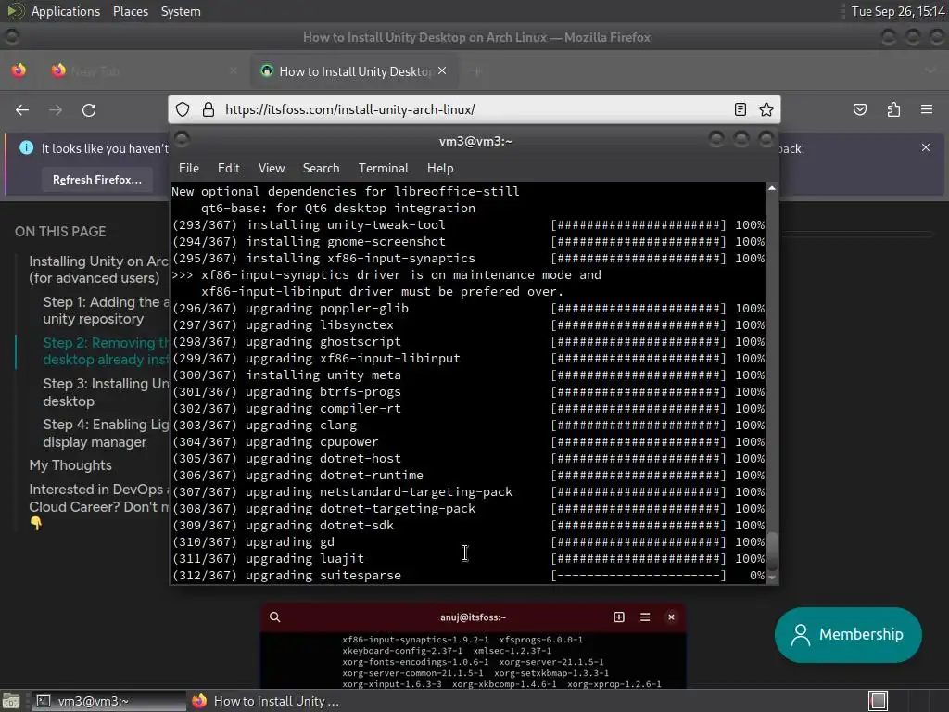Close the How to Install Unity tab
Viewport: 949px width, 712px height.
[x=442, y=70]
